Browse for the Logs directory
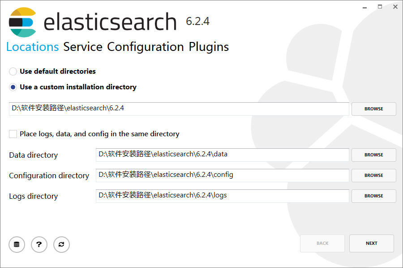403x268 pixels. click(x=374, y=196)
